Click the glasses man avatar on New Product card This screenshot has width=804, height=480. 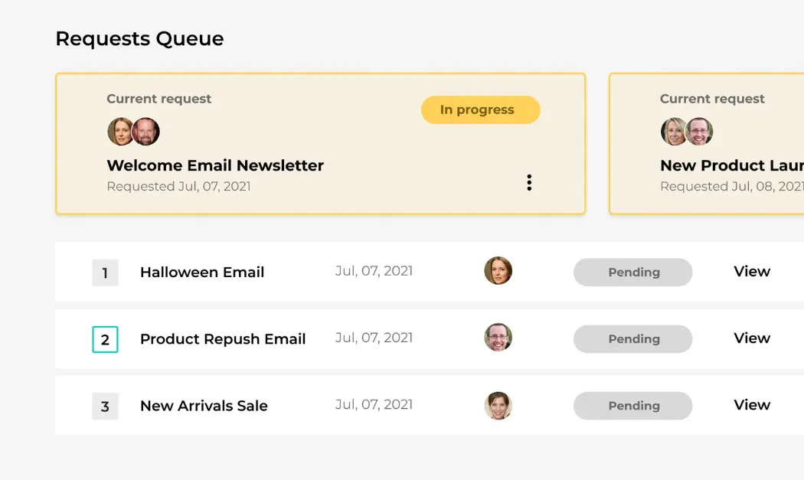click(x=699, y=132)
